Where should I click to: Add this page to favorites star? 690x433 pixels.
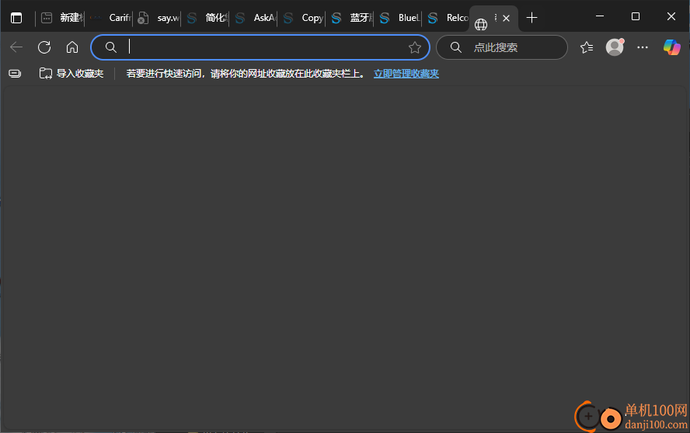coord(414,47)
